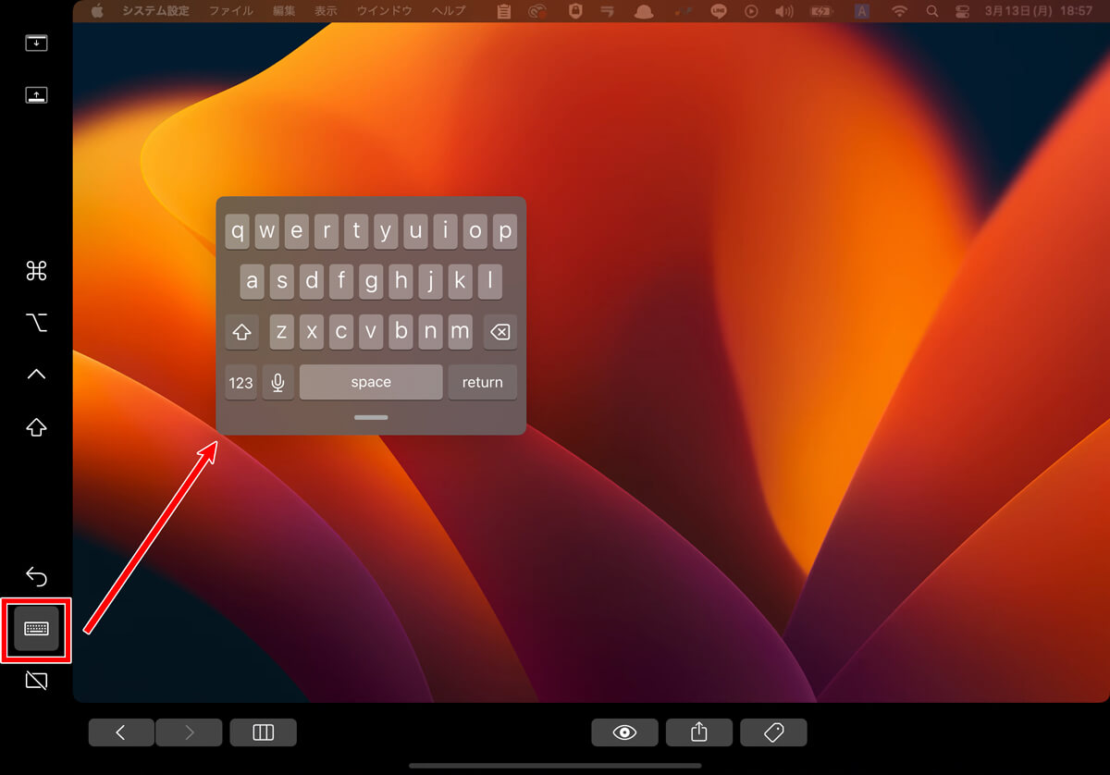Open the ウインドウ menu
This screenshot has height=775, width=1110.
pyautogui.click(x=384, y=11)
